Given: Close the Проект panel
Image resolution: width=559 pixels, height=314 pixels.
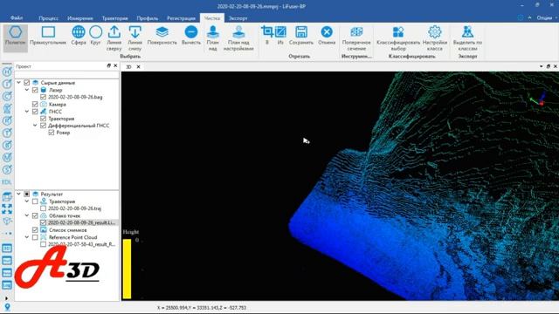Looking at the screenshot, I should tap(115, 66).
